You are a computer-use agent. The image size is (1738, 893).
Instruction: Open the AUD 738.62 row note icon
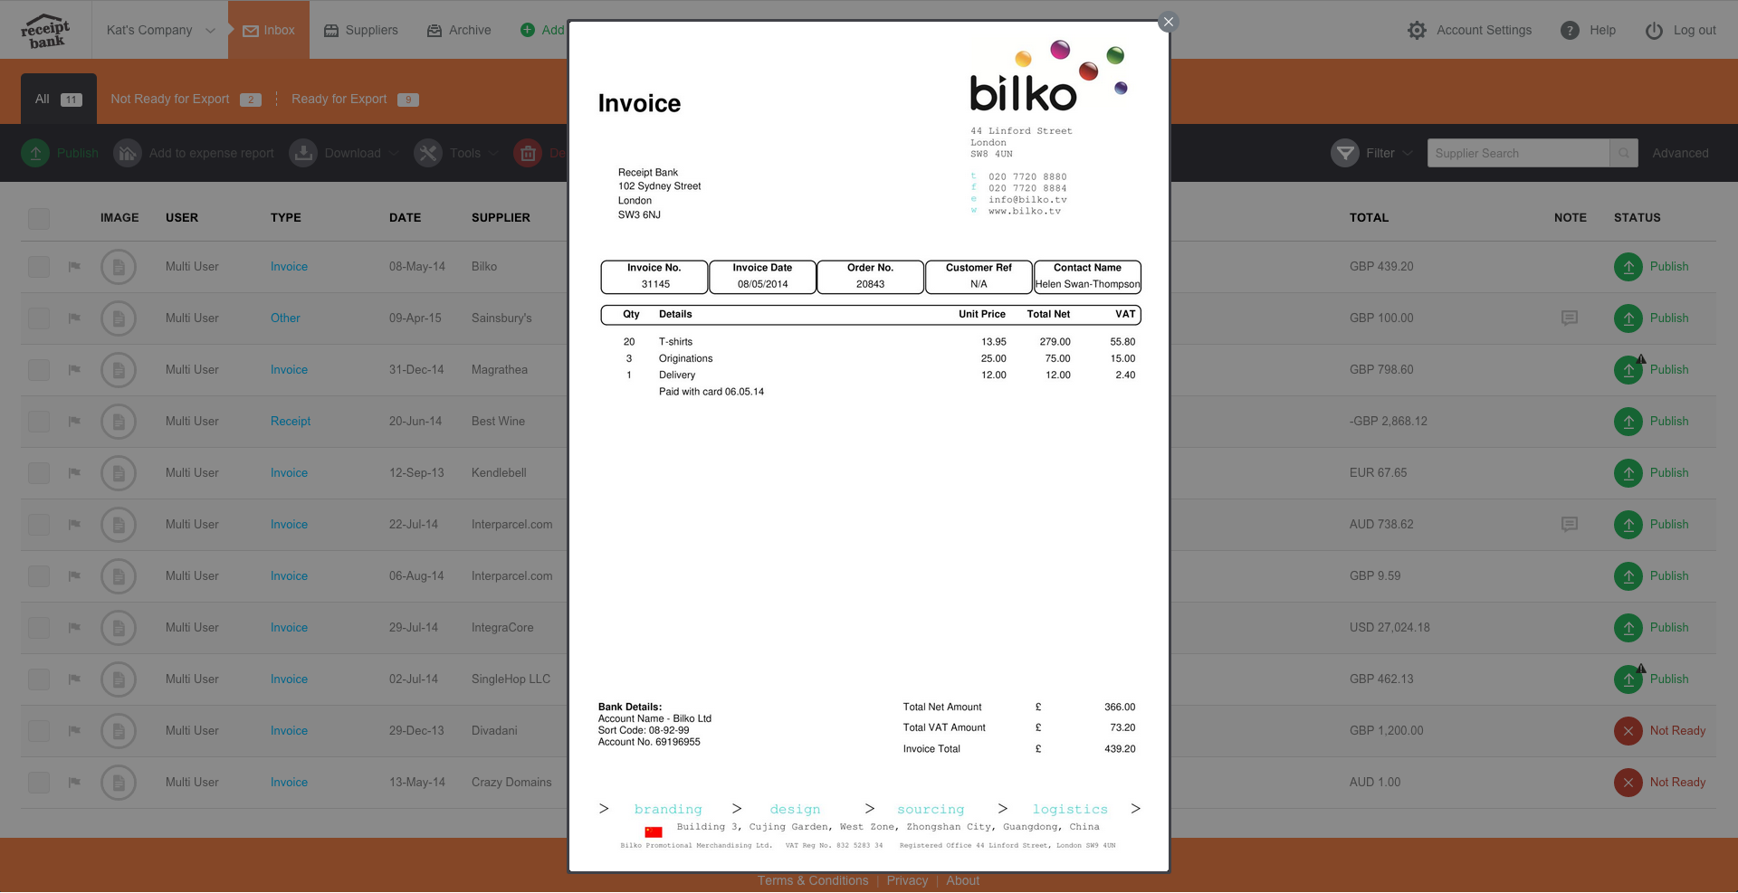click(x=1570, y=525)
